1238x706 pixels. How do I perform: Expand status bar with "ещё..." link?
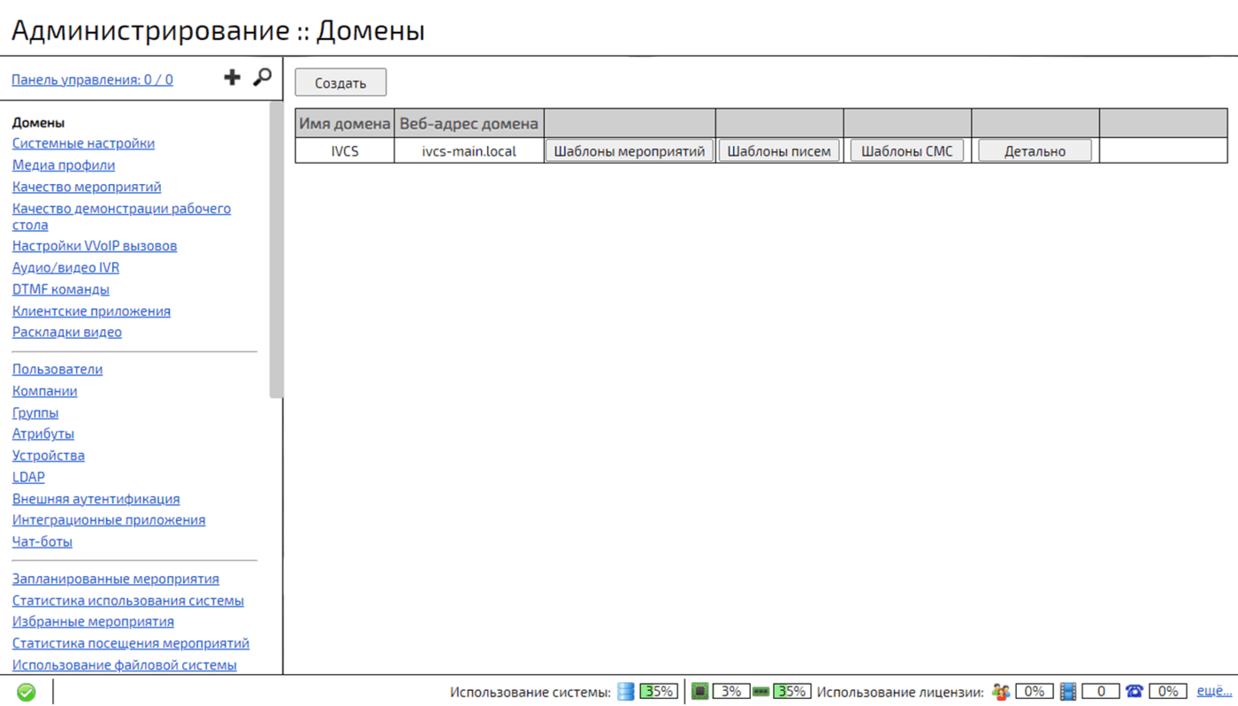point(1213,691)
